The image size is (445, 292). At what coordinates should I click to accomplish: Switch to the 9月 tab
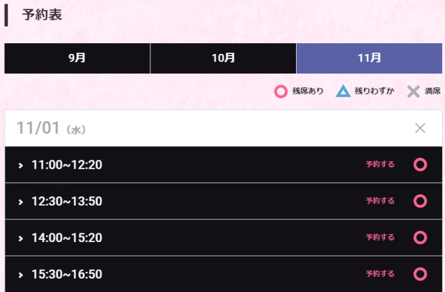click(x=77, y=58)
